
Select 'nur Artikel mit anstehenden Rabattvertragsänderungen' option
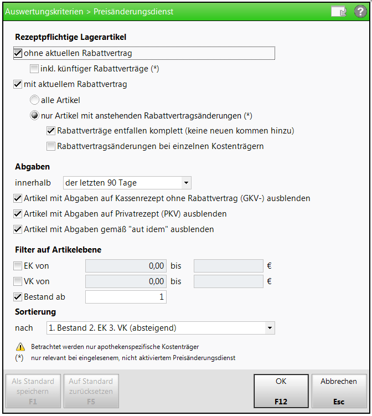pos(34,115)
